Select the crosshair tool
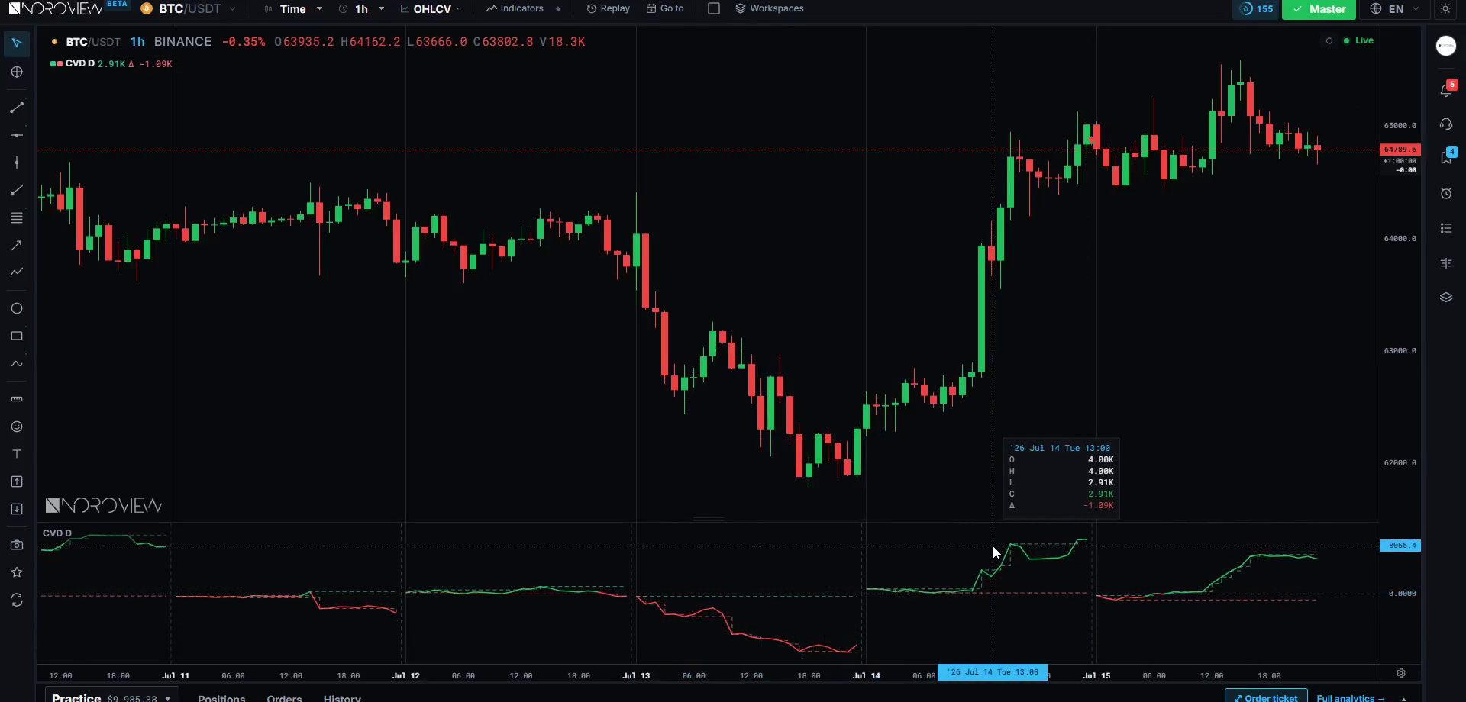This screenshot has width=1466, height=702. click(17, 72)
